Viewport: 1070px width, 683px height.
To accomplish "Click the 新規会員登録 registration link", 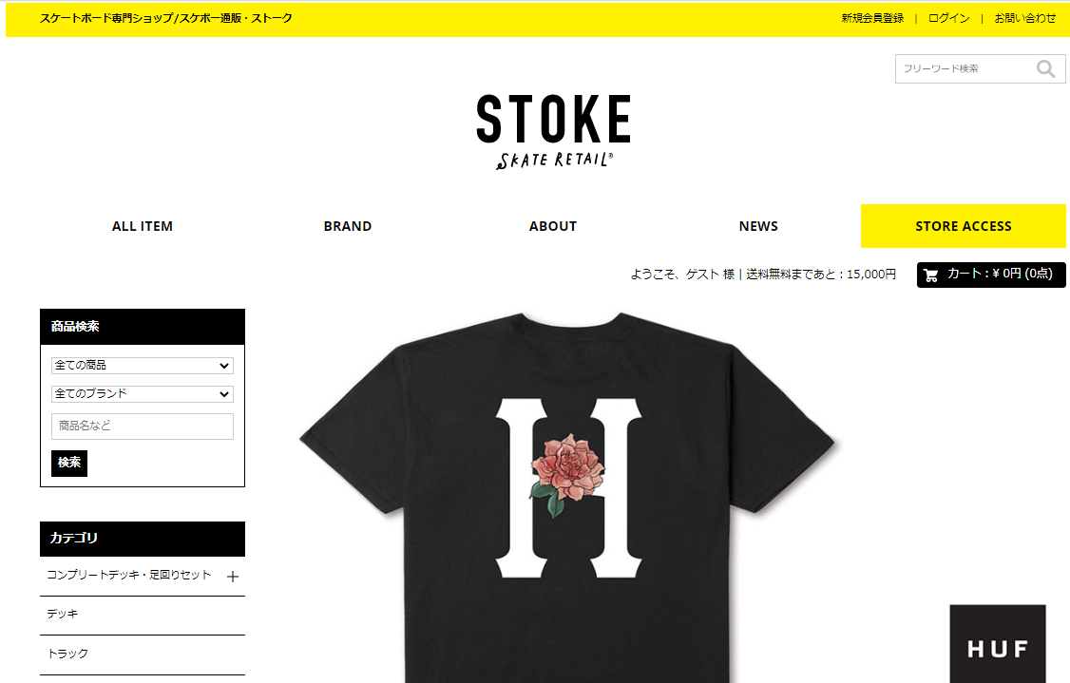I will click(872, 18).
